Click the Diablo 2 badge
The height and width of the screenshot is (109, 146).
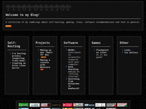coord(57,105)
